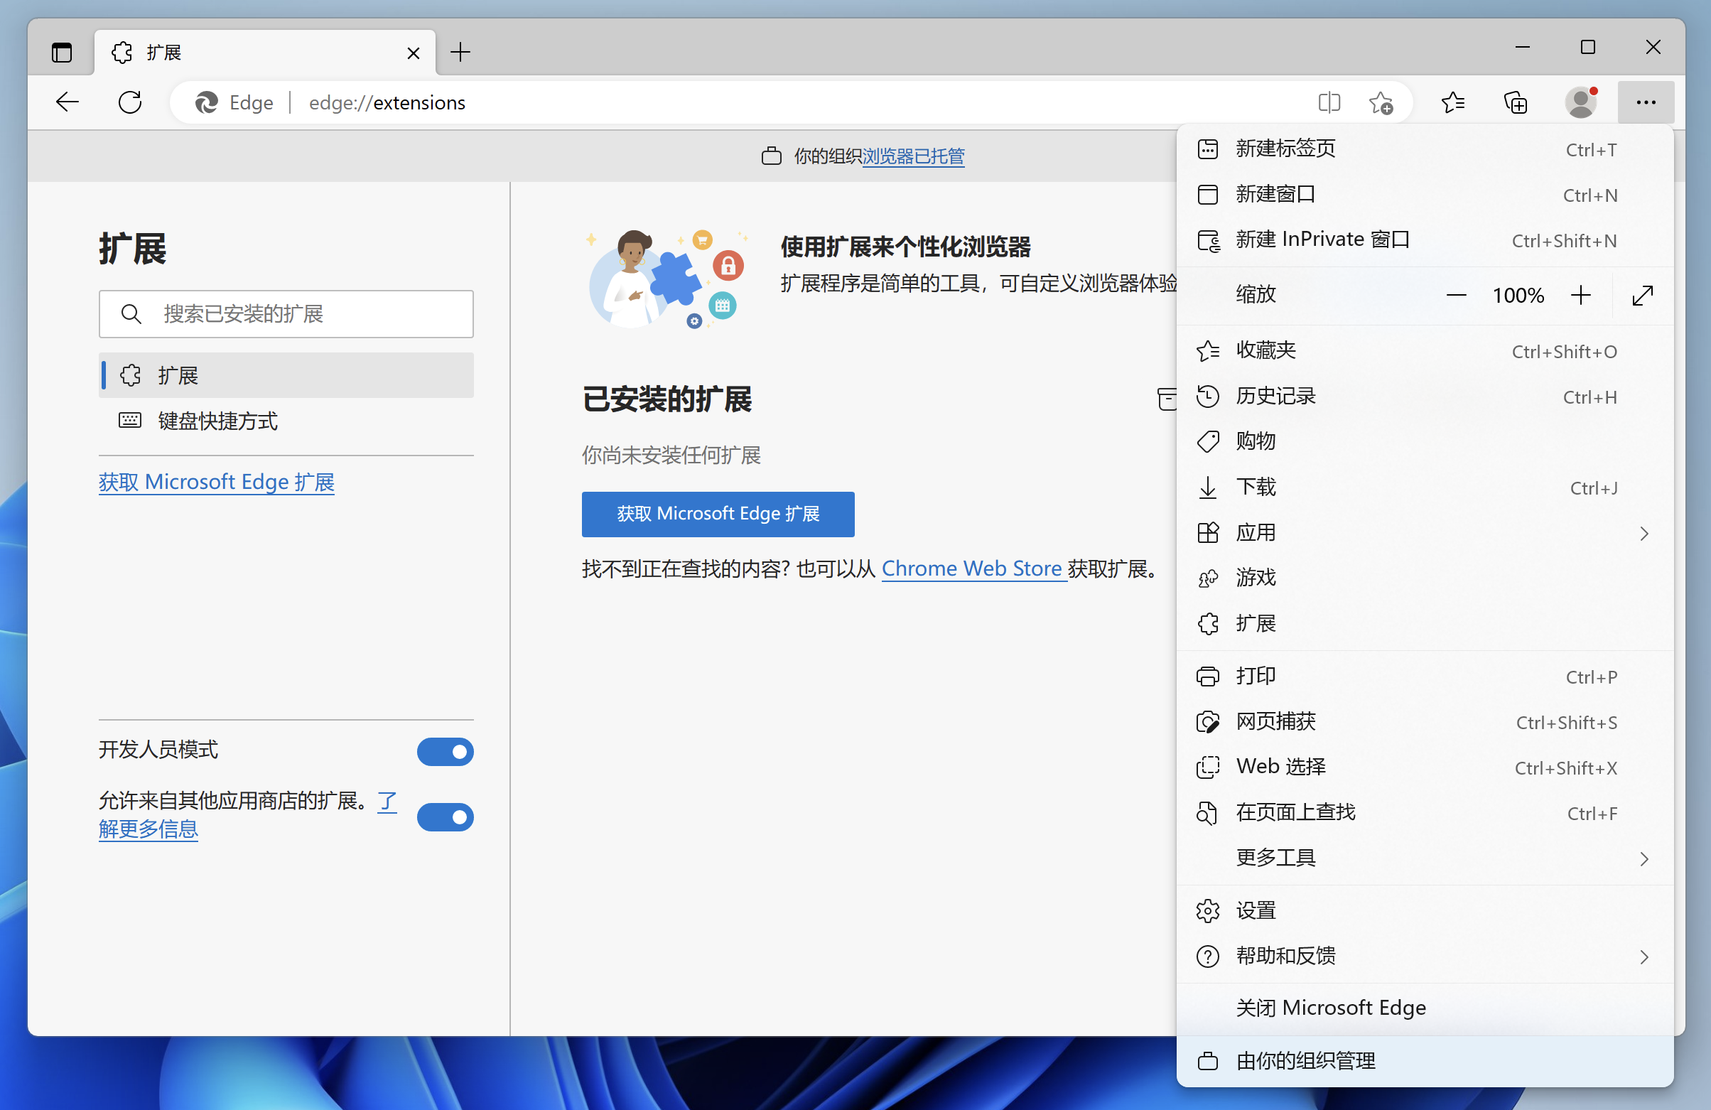Click blue 获取 Microsoft Edge 扩展 button

coord(718,514)
